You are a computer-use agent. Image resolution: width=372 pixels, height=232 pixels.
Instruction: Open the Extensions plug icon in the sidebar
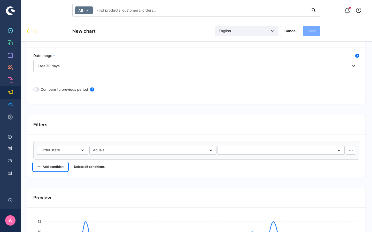[10, 105]
